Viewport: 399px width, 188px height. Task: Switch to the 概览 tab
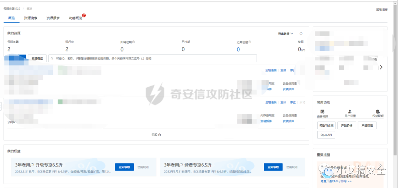(11, 18)
